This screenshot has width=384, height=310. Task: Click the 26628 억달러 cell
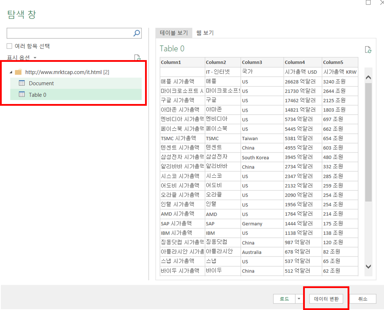click(303, 81)
